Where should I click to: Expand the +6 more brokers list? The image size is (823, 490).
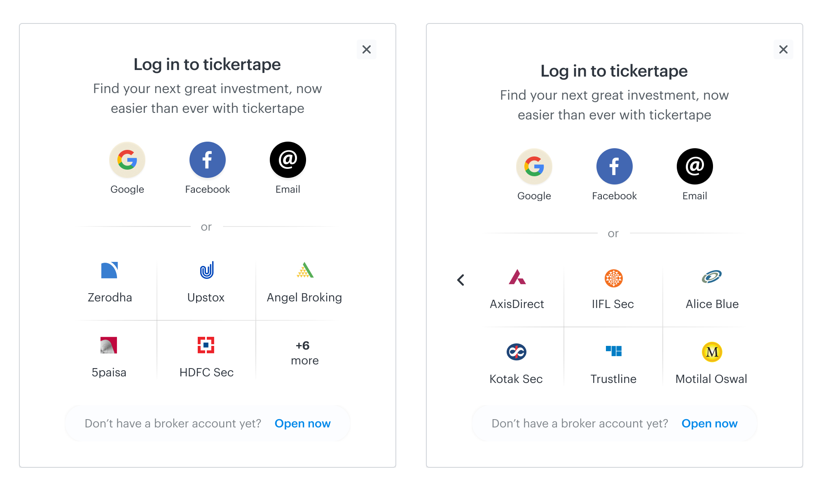[305, 353]
